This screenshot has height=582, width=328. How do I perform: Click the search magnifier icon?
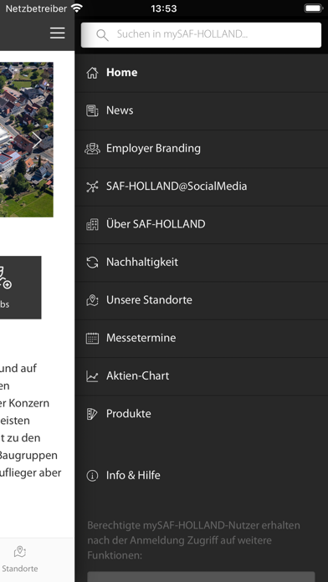(x=102, y=35)
